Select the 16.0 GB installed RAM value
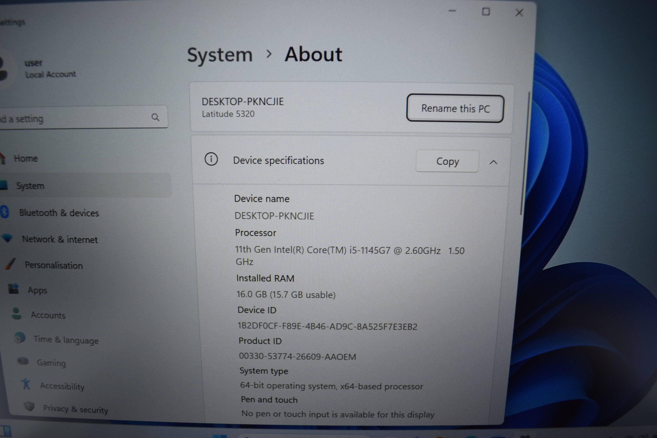Screen dimensions: 657x438 tap(286, 294)
